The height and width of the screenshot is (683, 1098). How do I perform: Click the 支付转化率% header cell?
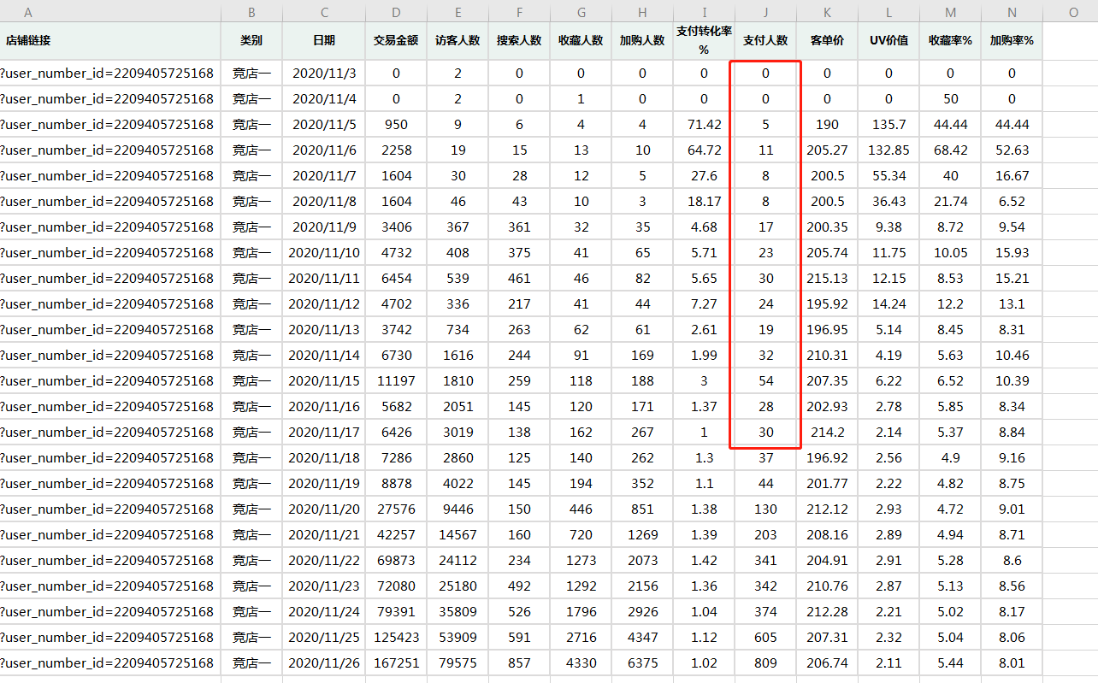(x=704, y=40)
